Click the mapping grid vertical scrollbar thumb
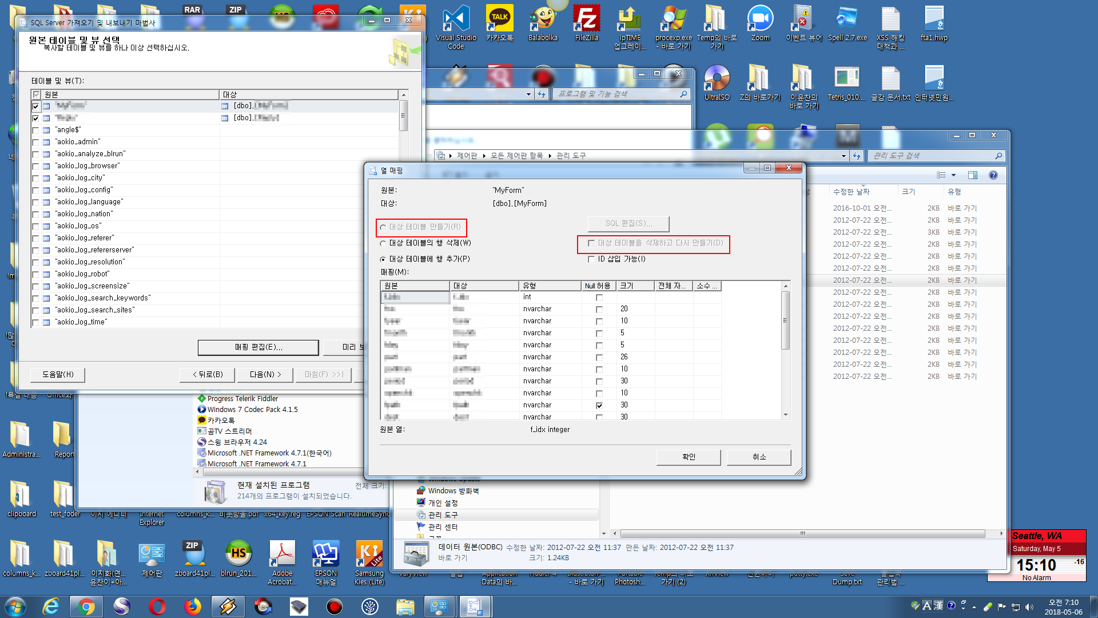The width and height of the screenshot is (1098, 618). (786, 320)
